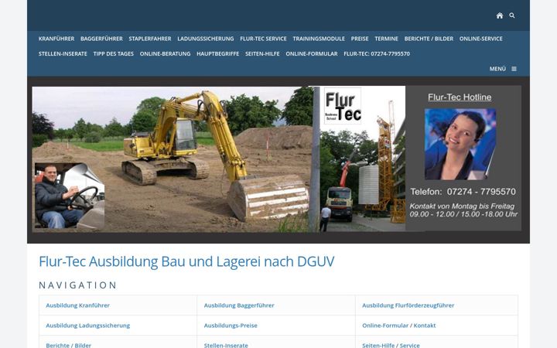Open Berichte / Bilder table link
The image size is (557, 348).
pyautogui.click(x=69, y=345)
